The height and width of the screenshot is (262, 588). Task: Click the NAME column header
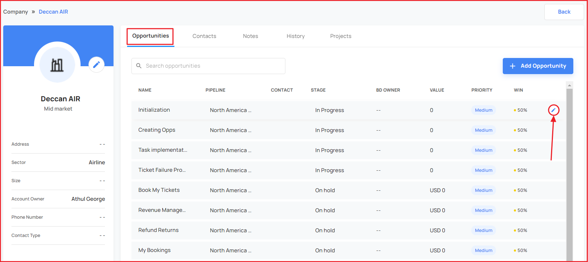coord(145,90)
